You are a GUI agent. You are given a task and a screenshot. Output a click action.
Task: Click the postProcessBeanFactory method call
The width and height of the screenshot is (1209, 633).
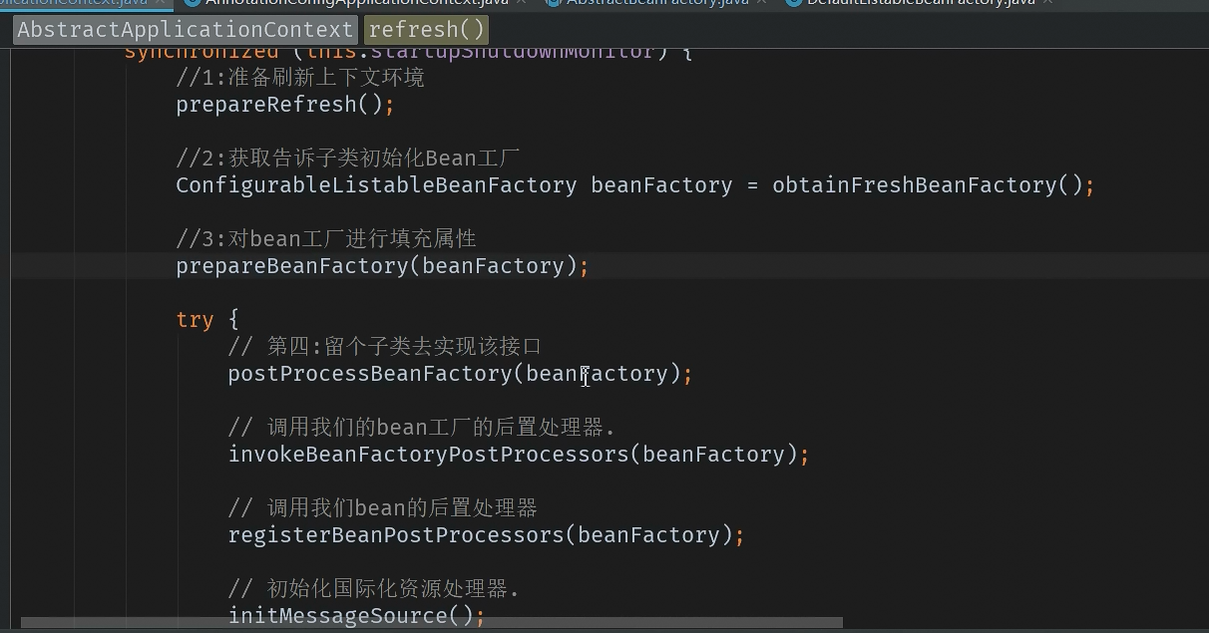point(370,374)
